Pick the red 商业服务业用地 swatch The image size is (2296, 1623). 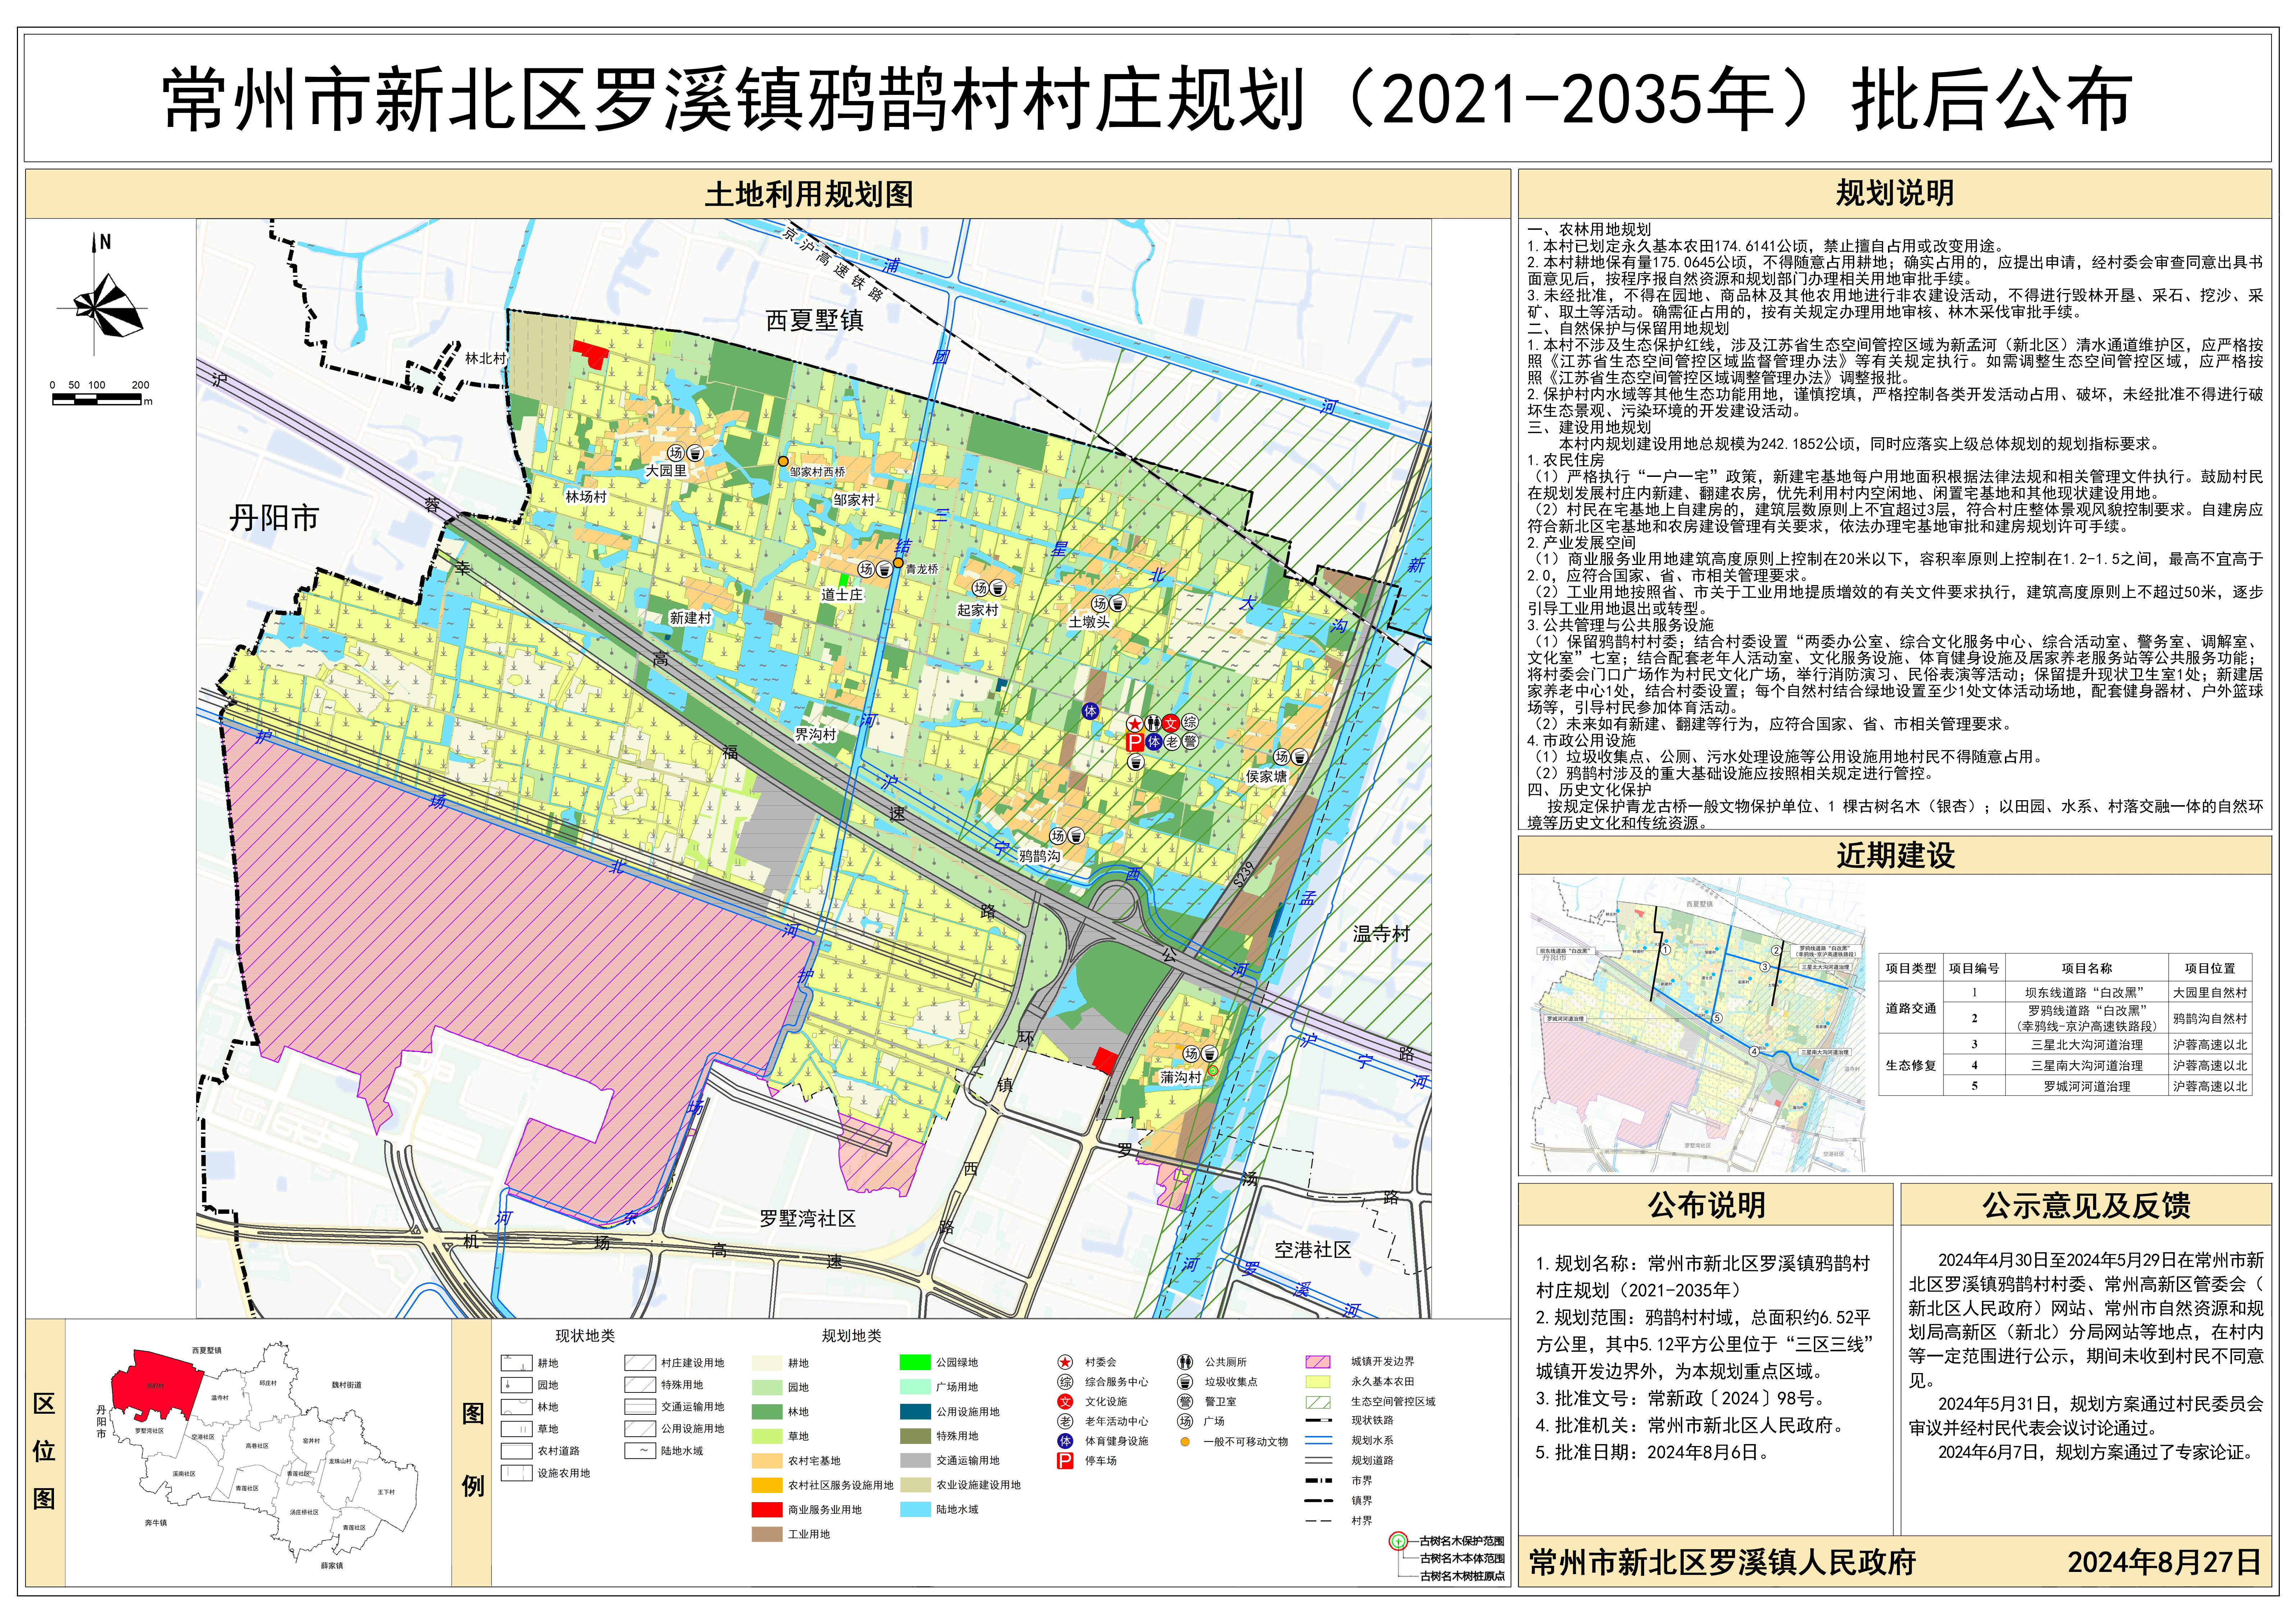tap(767, 1510)
